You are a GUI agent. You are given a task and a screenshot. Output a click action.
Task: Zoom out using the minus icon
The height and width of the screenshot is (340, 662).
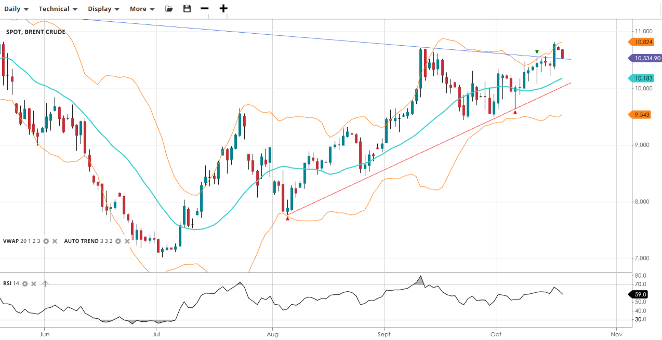tap(205, 9)
